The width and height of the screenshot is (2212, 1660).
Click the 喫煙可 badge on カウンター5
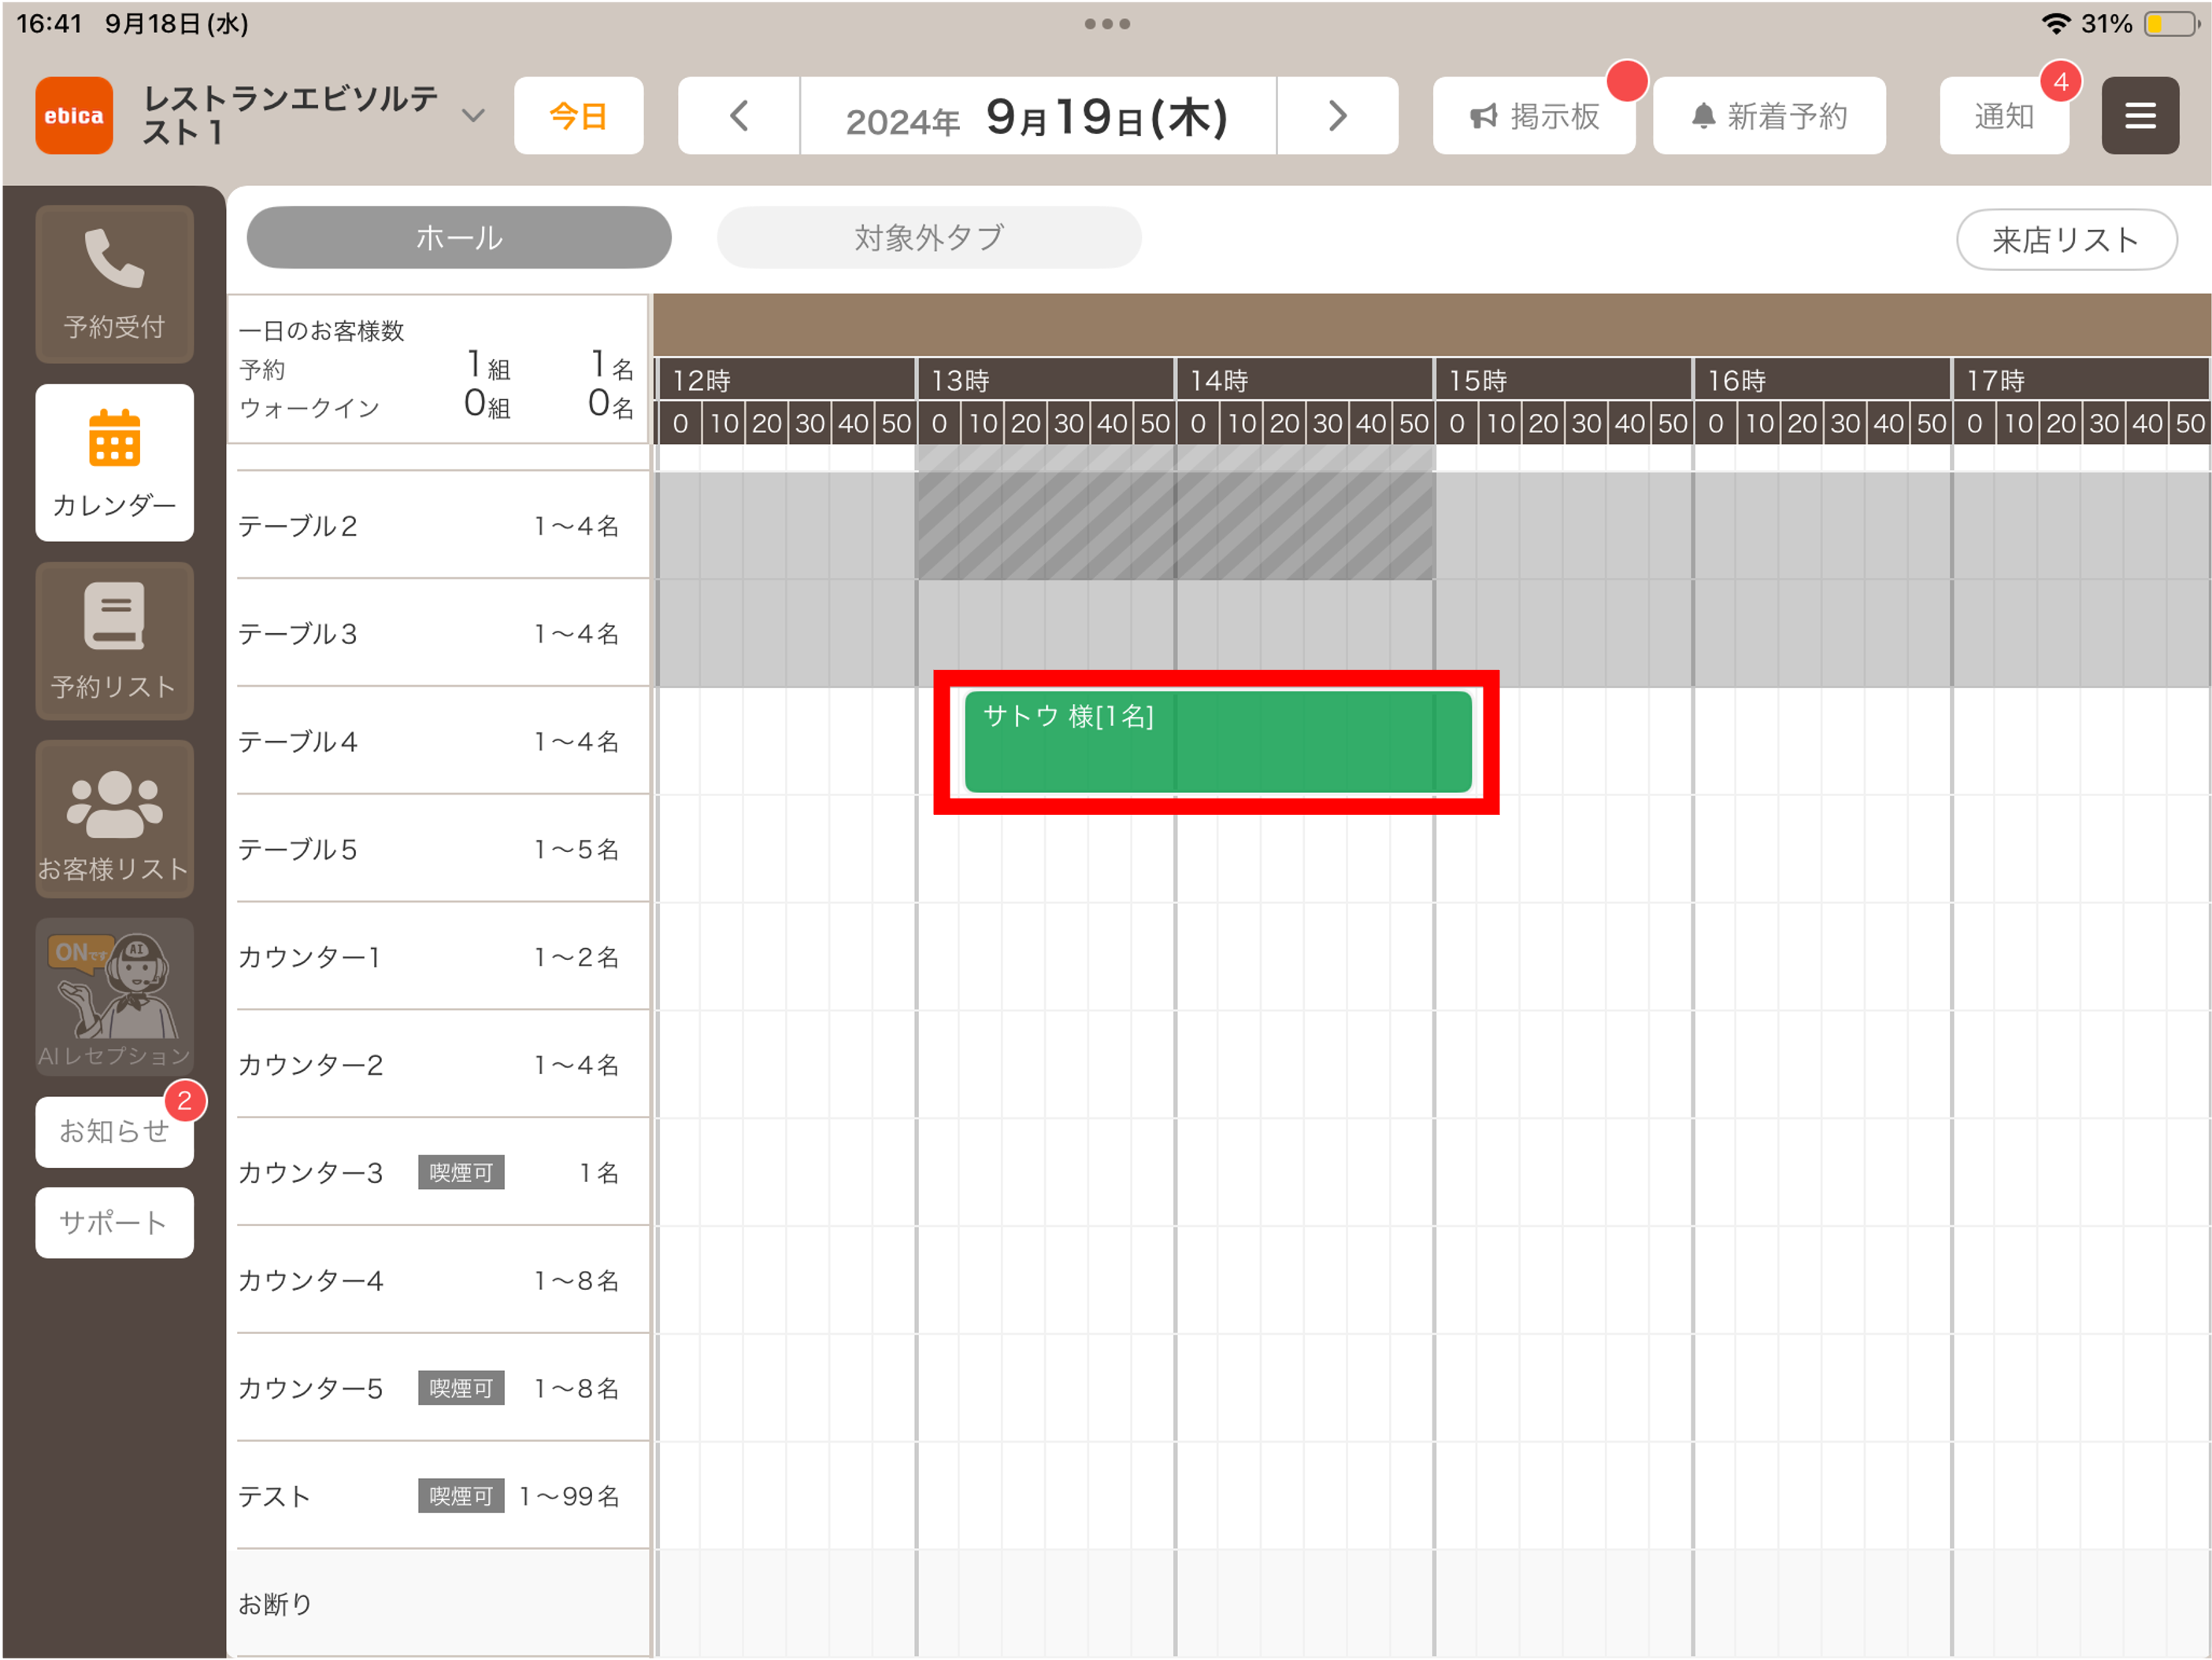[461, 1389]
